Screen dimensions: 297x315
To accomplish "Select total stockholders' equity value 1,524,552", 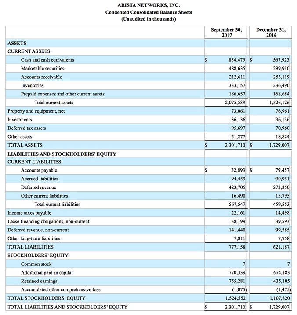I will [x=235, y=298].
